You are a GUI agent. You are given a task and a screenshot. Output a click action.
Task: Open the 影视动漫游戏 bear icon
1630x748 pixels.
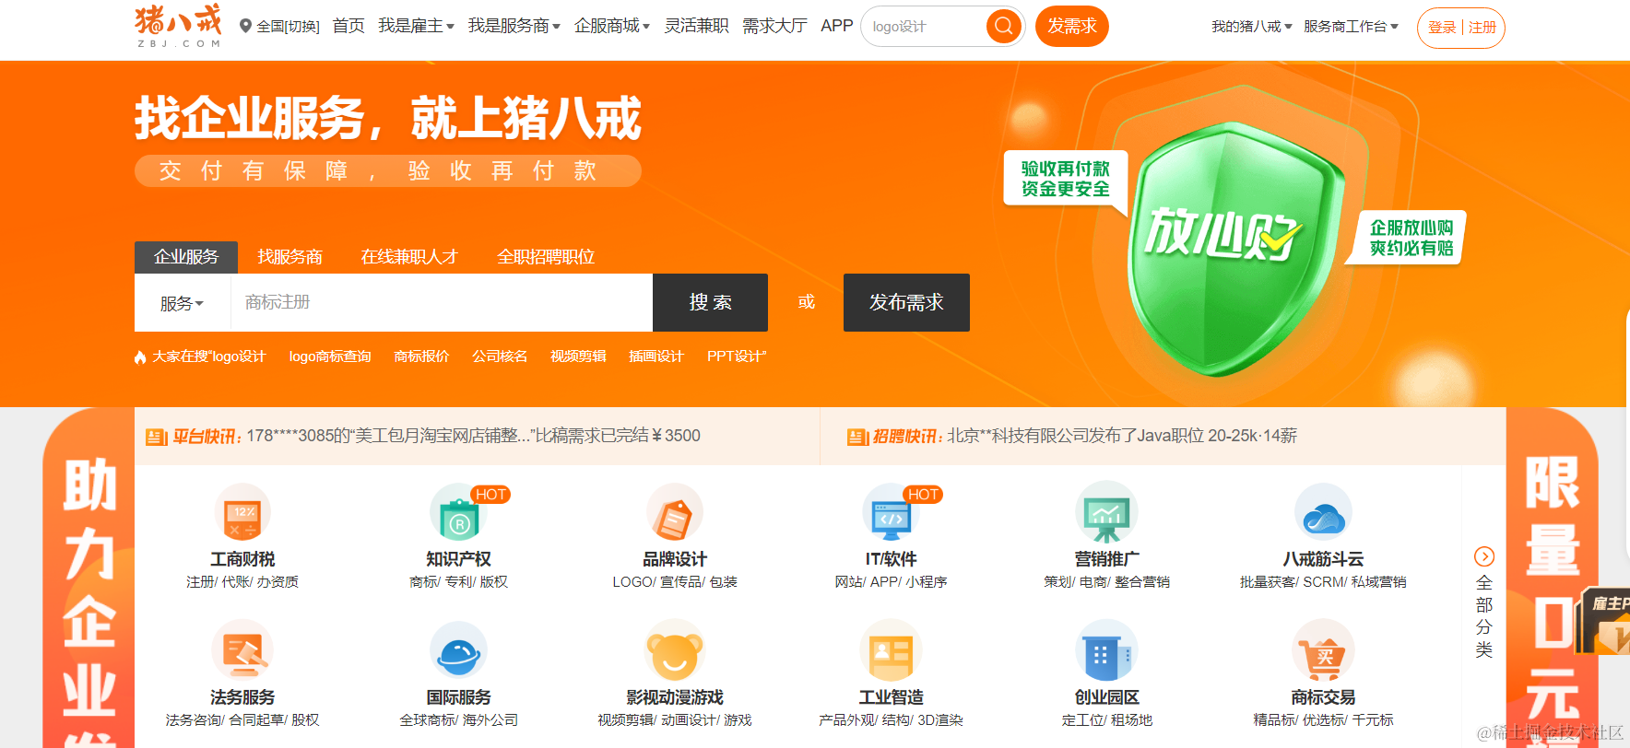click(x=675, y=649)
